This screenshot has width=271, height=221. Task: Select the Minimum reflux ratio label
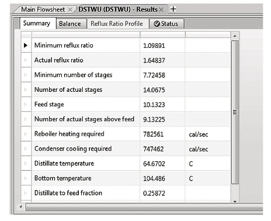coord(64,46)
